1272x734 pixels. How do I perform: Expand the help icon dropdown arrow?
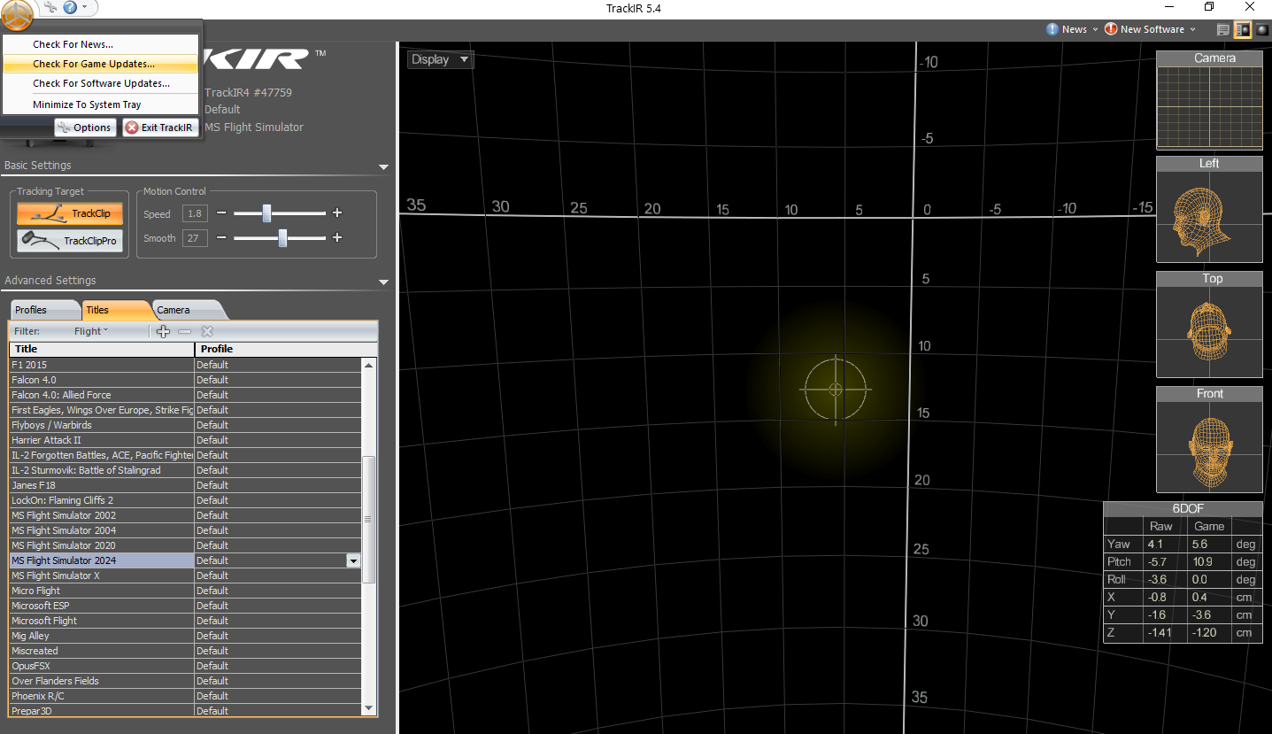85,7
